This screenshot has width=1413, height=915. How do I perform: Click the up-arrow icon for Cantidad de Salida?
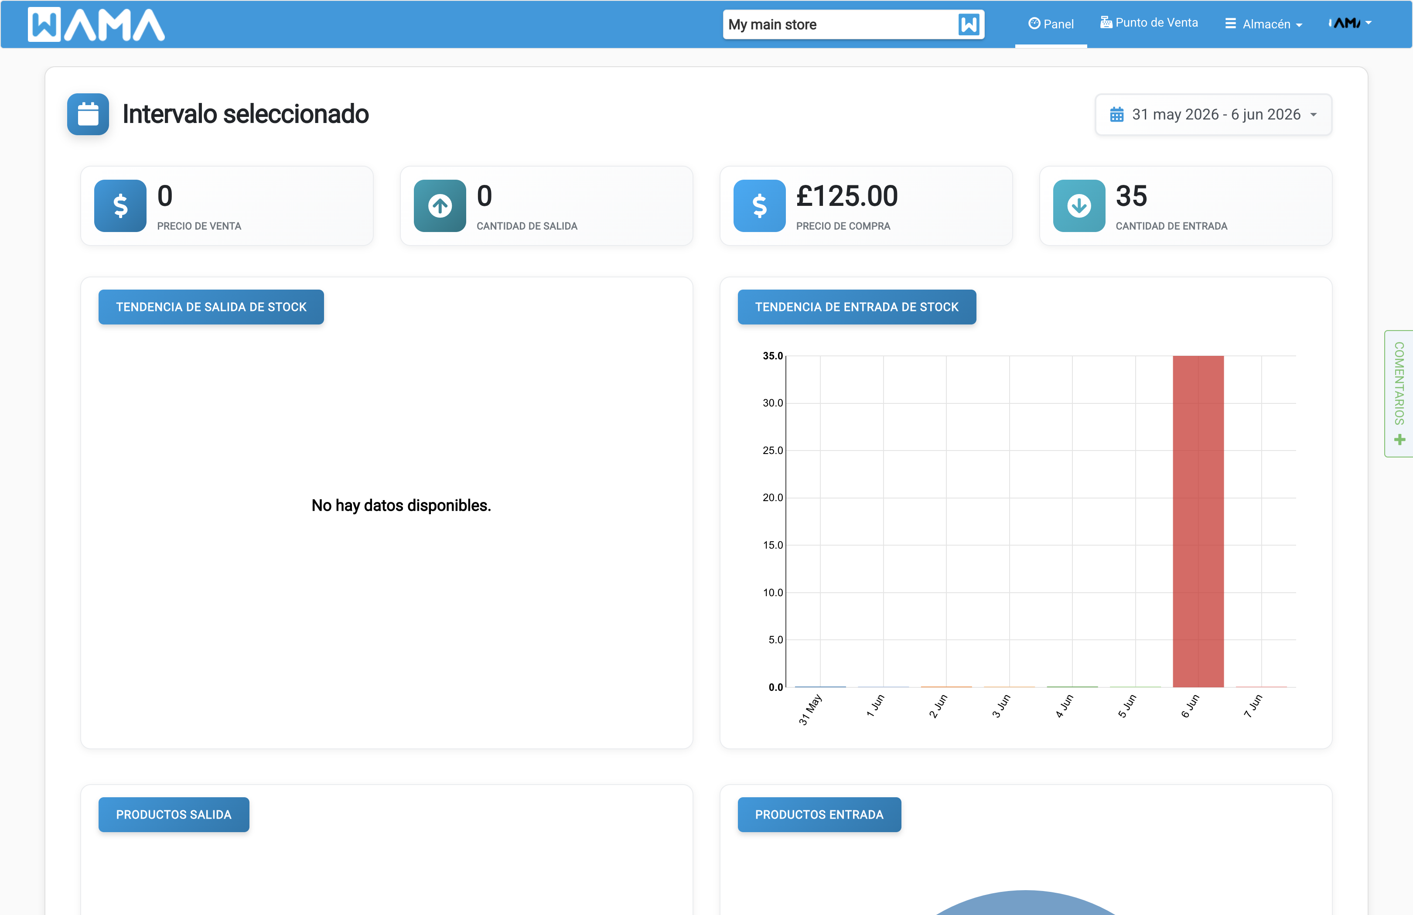pos(439,205)
